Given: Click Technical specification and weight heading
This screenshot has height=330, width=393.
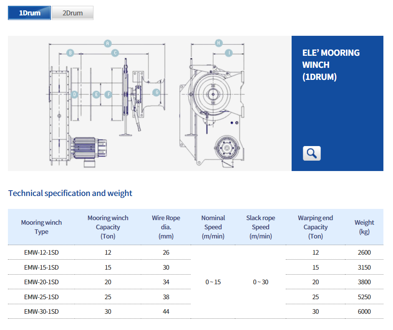Looking at the screenshot, I should coord(70,193).
